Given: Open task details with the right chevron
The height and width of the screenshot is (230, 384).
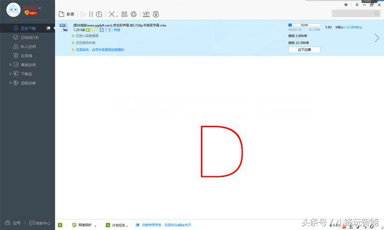Looking at the screenshot, I should [x=377, y=38].
